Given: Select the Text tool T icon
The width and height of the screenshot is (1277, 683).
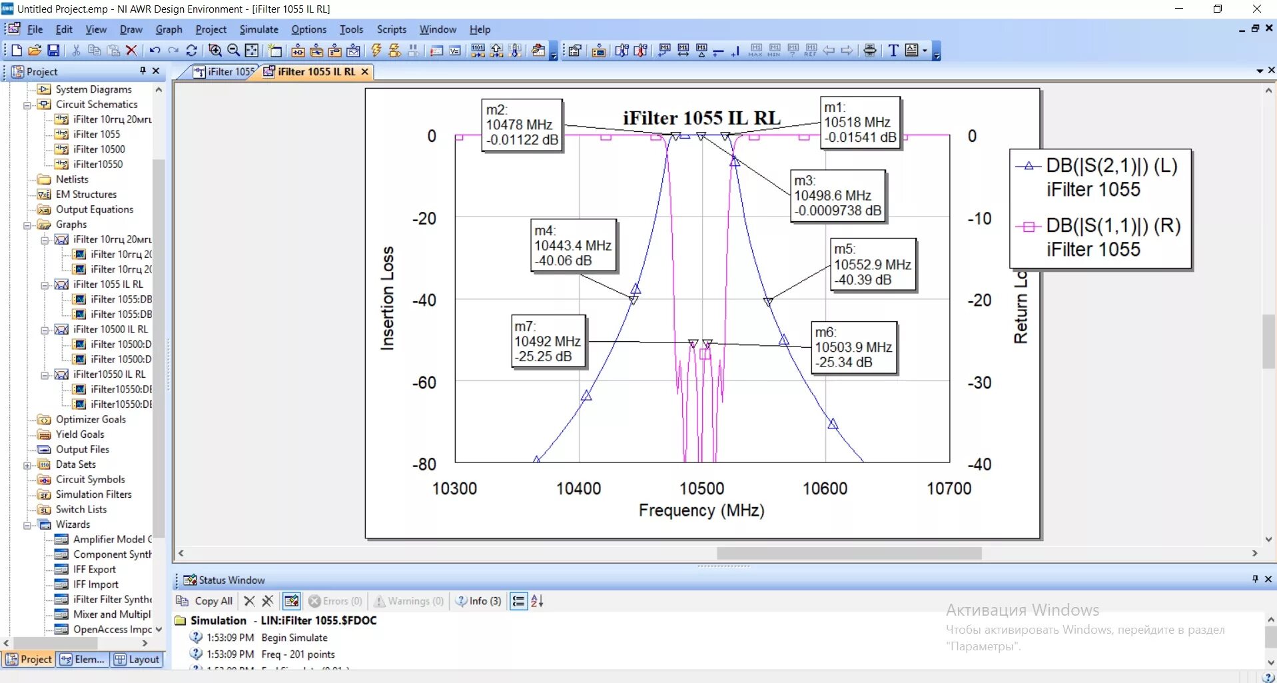Looking at the screenshot, I should point(893,51).
